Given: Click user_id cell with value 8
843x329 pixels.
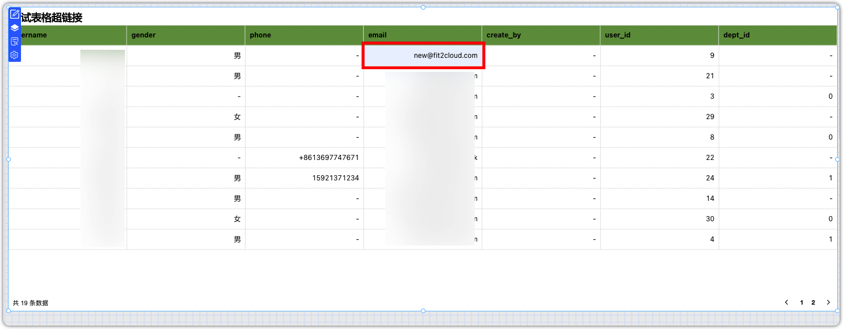Looking at the screenshot, I should 660,137.
